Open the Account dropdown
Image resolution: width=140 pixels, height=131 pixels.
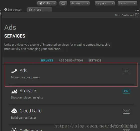pyautogui.click(x=80, y=4)
